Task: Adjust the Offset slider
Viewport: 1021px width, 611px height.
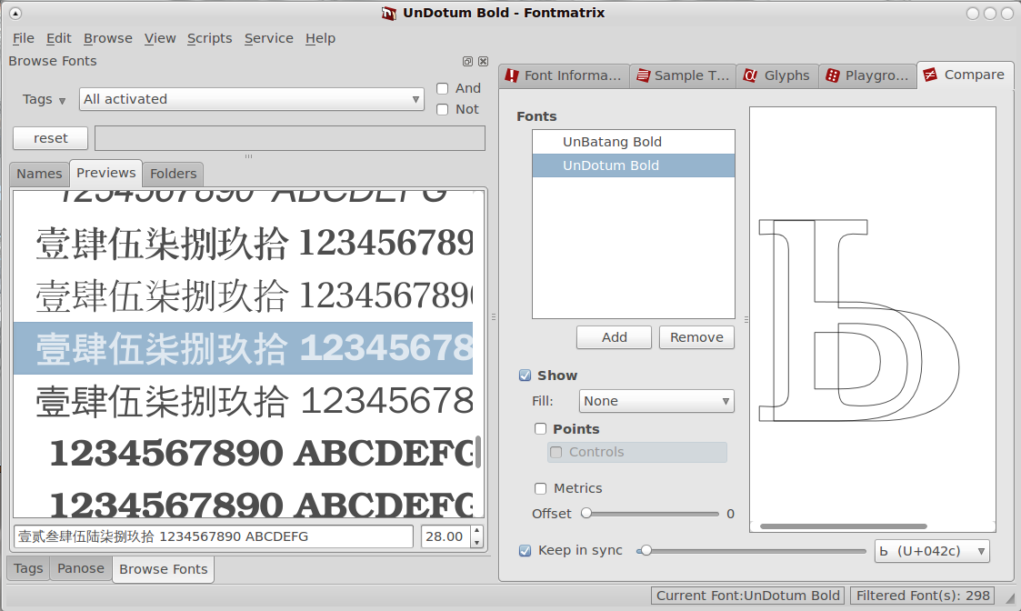Action: point(650,514)
